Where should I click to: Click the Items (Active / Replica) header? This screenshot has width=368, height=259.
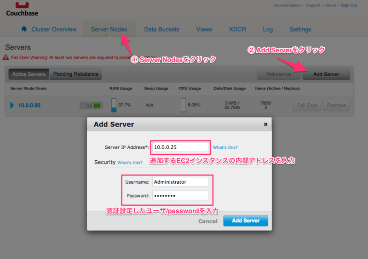click(x=277, y=88)
